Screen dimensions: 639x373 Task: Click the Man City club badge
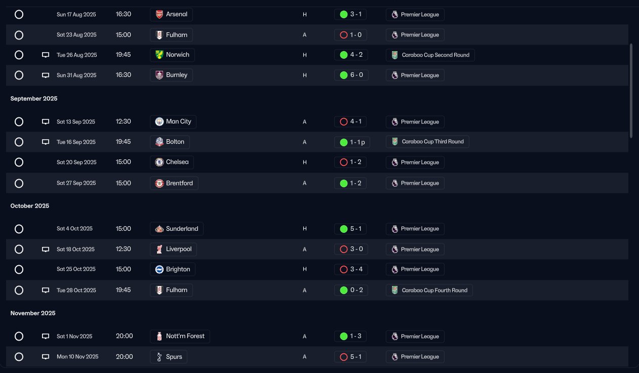[159, 121]
